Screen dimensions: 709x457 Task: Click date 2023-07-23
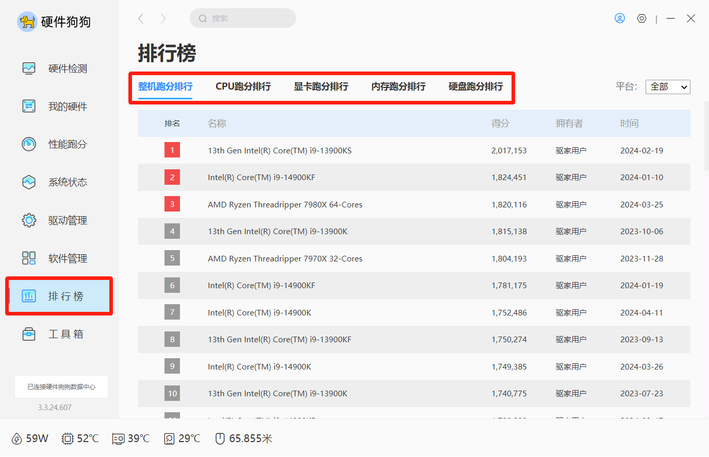pos(641,394)
